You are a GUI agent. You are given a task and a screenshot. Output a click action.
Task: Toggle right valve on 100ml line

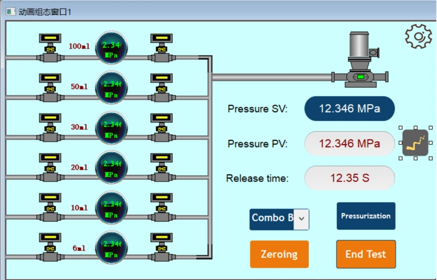(162, 48)
